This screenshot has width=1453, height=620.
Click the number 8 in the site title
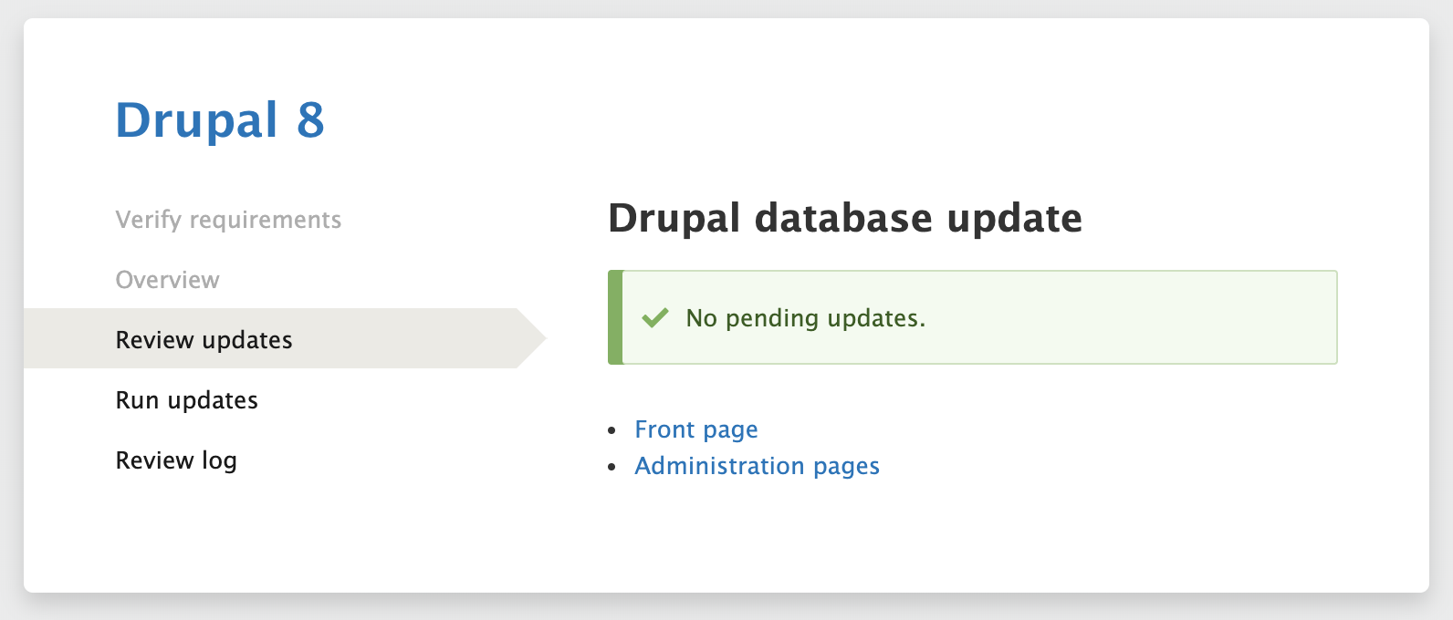[x=310, y=119]
